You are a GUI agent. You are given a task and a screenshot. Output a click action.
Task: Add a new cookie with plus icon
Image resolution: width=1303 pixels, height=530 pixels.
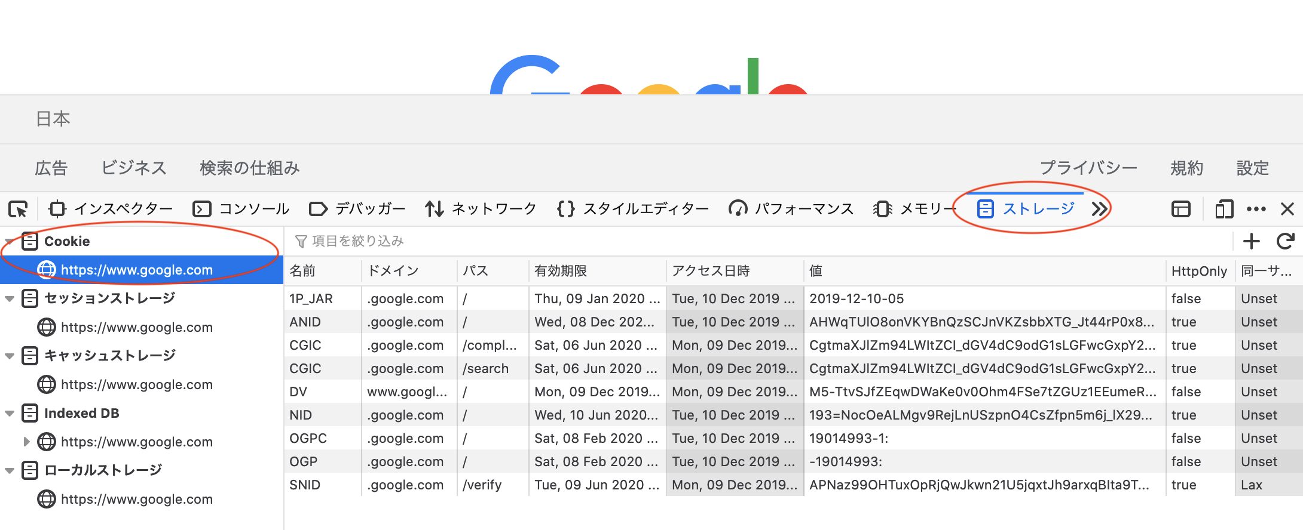[x=1251, y=241]
